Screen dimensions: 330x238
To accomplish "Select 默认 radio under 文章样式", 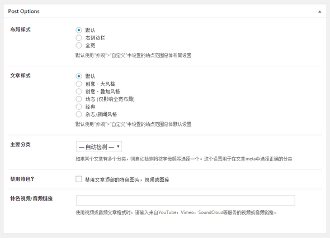I will coord(79,76).
